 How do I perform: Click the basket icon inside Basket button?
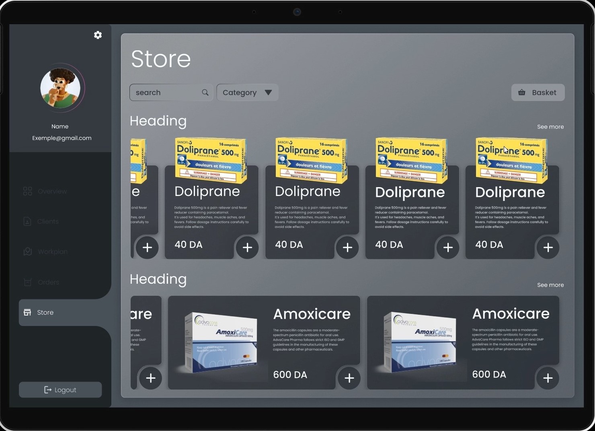(x=522, y=93)
